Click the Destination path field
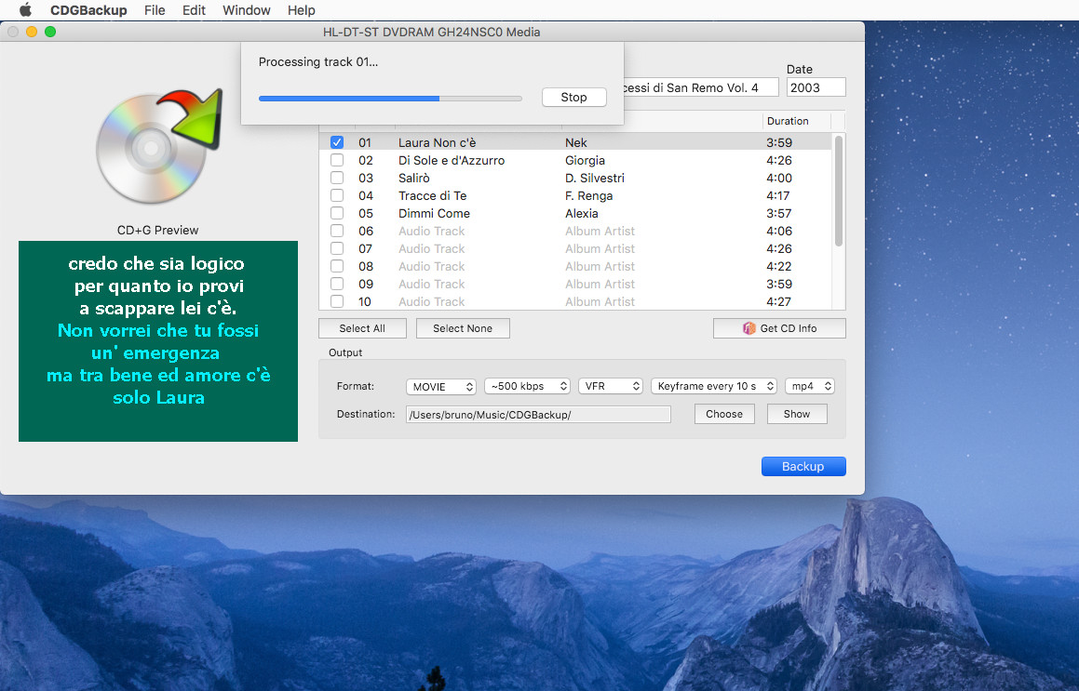Screen dimensions: 1079x691 coord(538,415)
